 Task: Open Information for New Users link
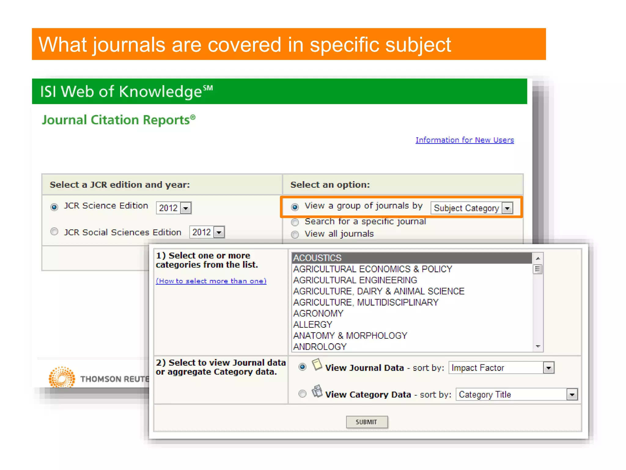465,140
